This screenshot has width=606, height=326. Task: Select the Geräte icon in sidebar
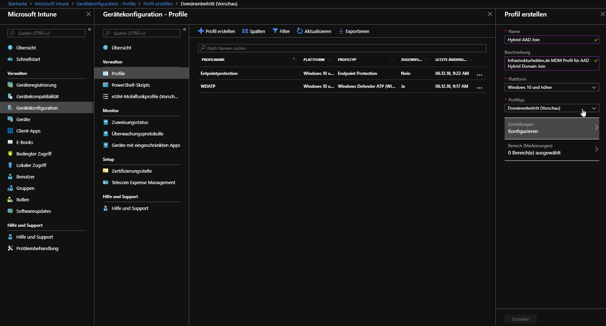[10, 119]
